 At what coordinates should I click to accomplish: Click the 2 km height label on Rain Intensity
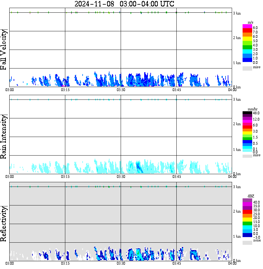pos(237,124)
